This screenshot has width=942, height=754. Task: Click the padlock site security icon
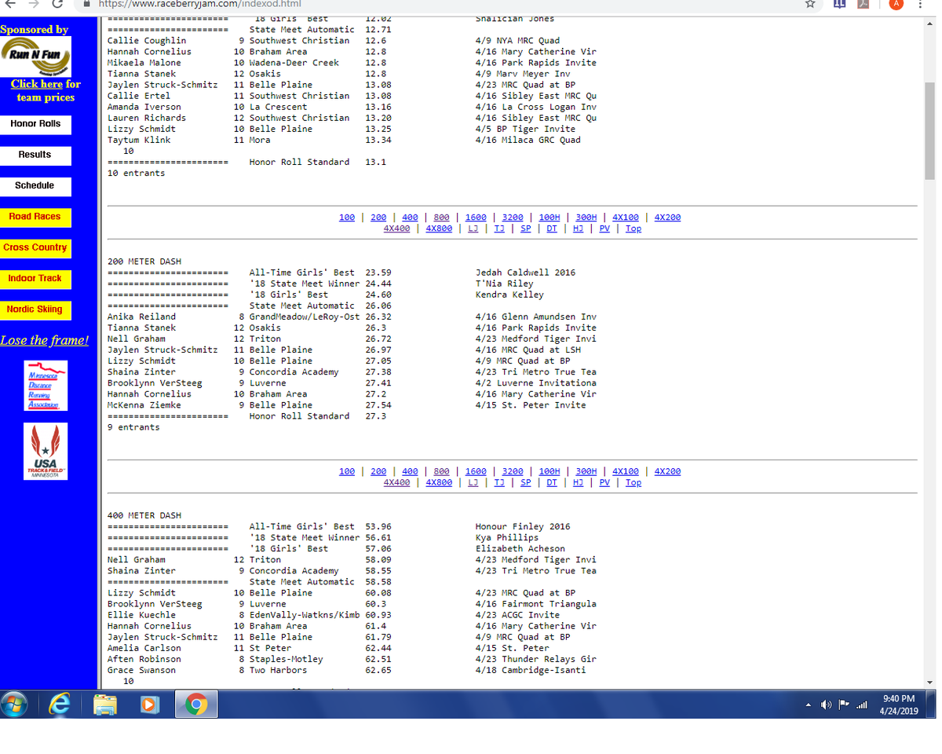click(88, 5)
